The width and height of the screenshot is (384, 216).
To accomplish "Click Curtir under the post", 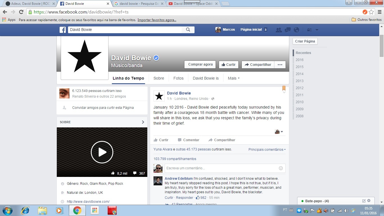I will coord(161,140).
